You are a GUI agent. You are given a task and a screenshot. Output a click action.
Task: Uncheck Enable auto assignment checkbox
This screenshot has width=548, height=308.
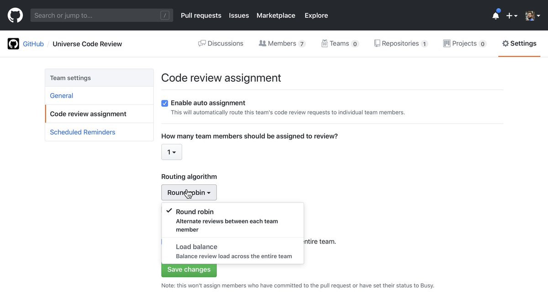point(165,103)
